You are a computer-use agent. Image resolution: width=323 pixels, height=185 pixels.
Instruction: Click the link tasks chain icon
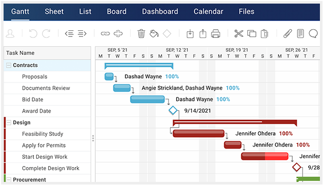coord(105,33)
